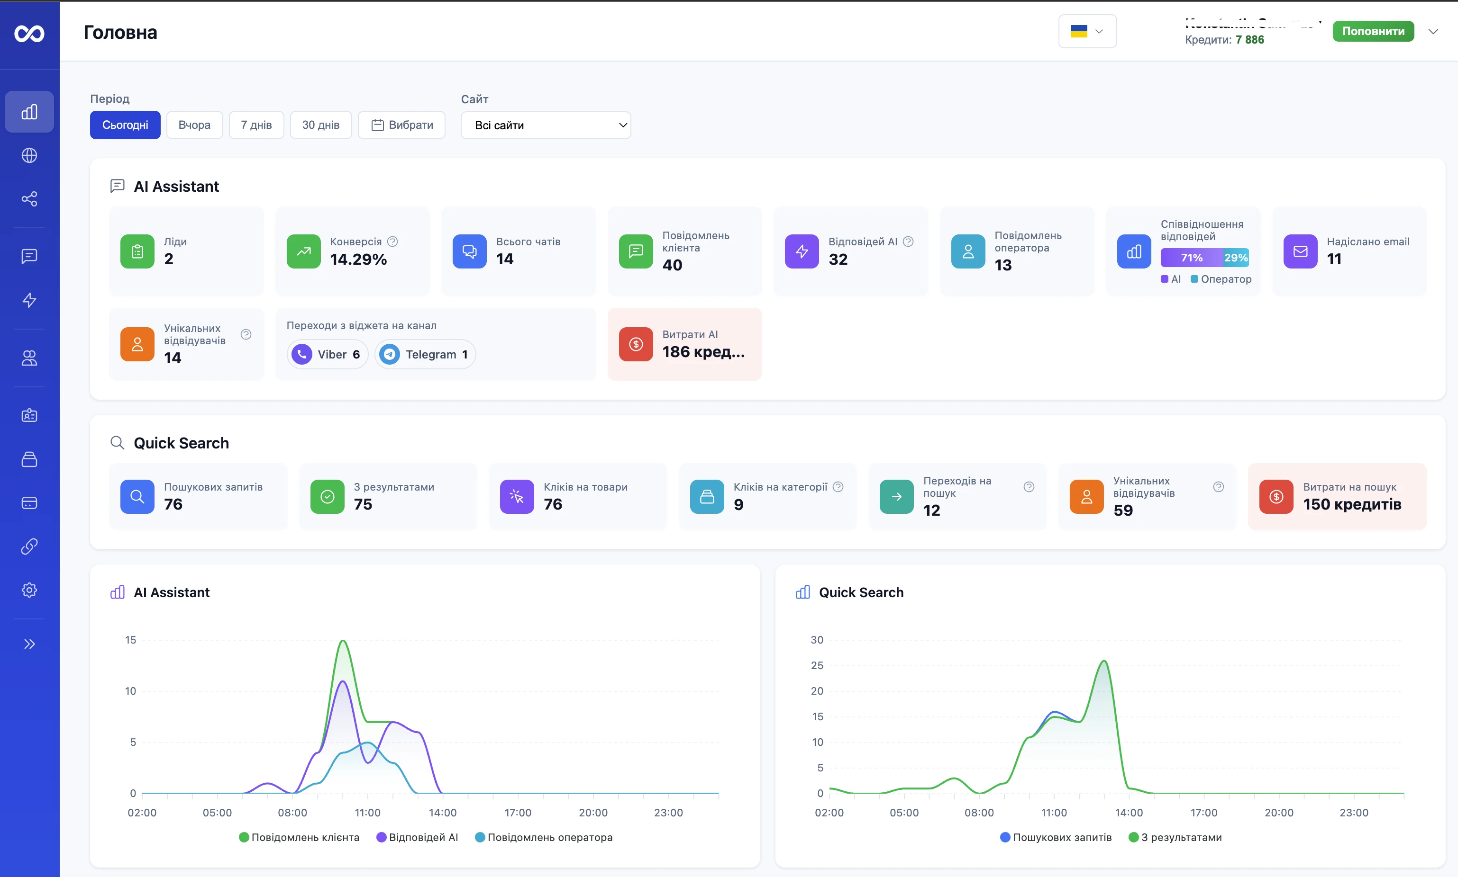Click the green Поповнити button
Image resolution: width=1458 pixels, height=877 pixels.
(1373, 31)
